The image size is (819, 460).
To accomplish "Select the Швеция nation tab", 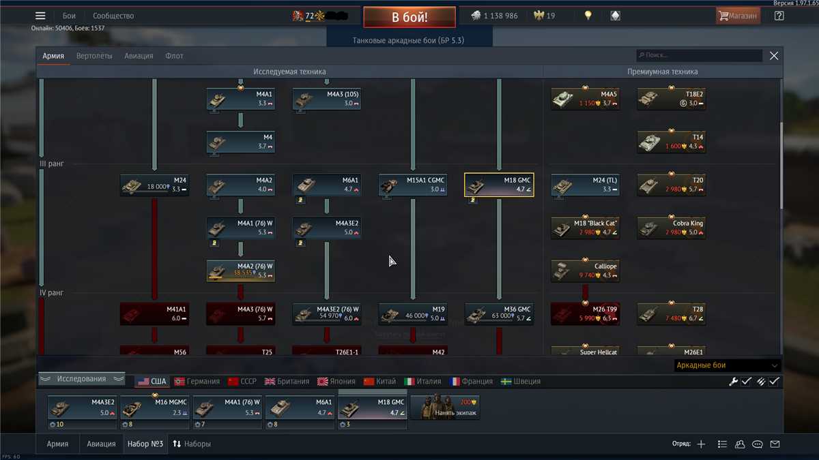I will click(521, 382).
